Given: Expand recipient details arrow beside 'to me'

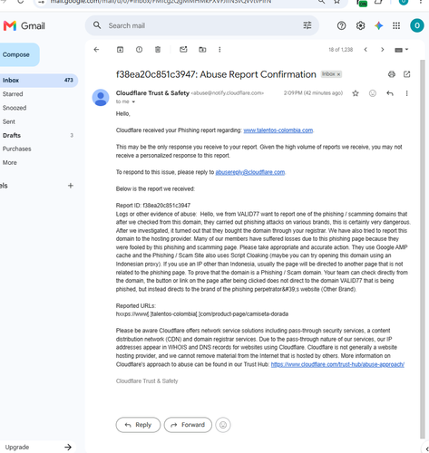Looking at the screenshot, I should click(x=133, y=101).
